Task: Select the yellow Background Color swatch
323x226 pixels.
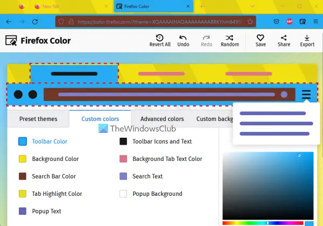Action: (x=23, y=159)
